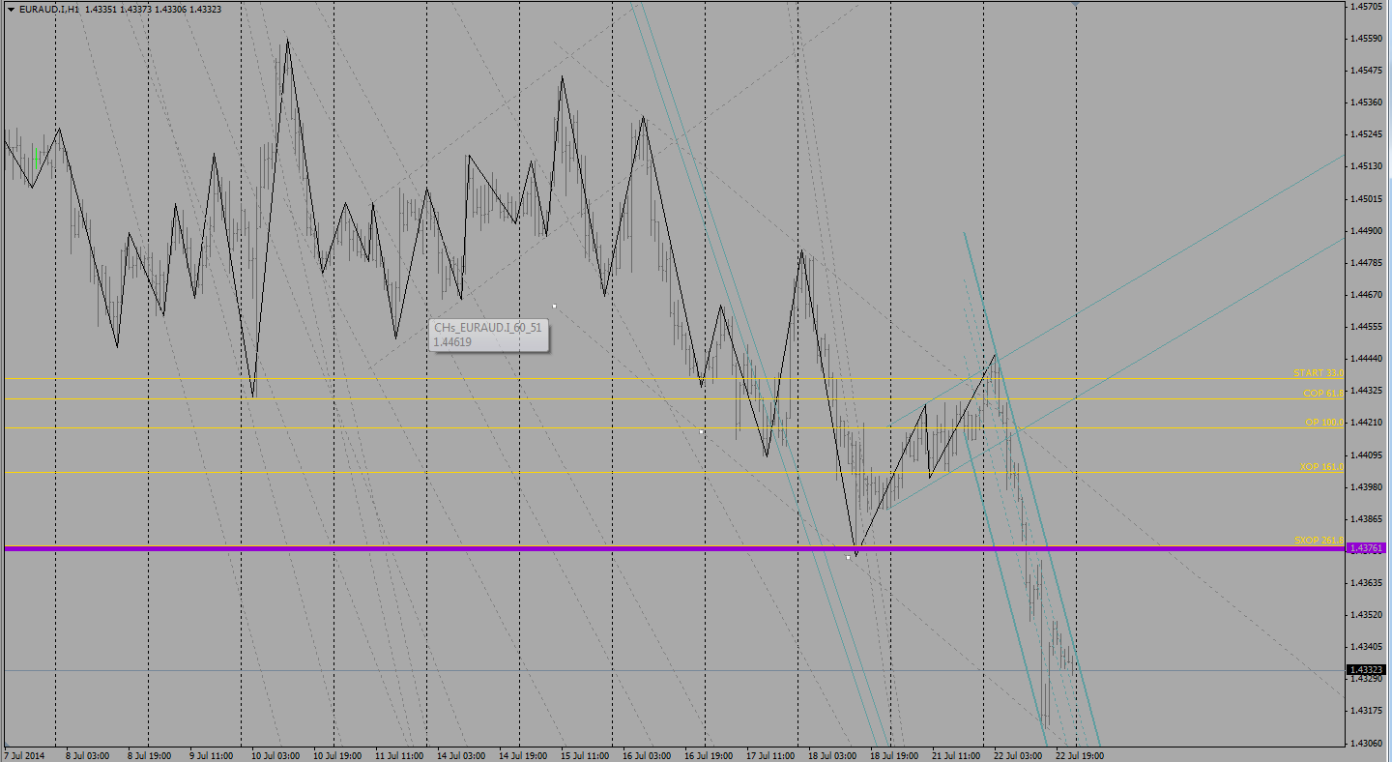Click the 15 Jul 11:00 time axis label
Image resolution: width=1392 pixels, height=762 pixels.
(x=585, y=755)
